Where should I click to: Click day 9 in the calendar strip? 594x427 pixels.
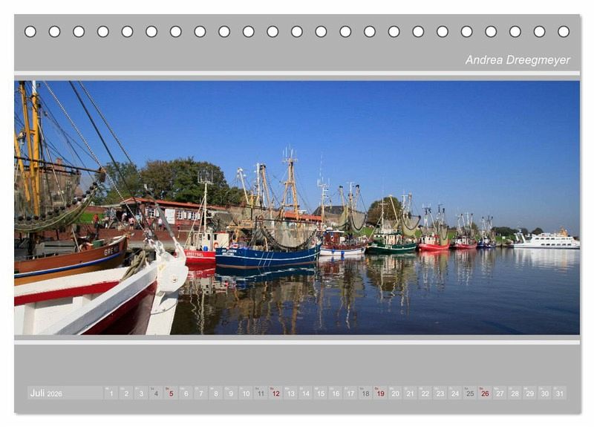tap(231, 393)
